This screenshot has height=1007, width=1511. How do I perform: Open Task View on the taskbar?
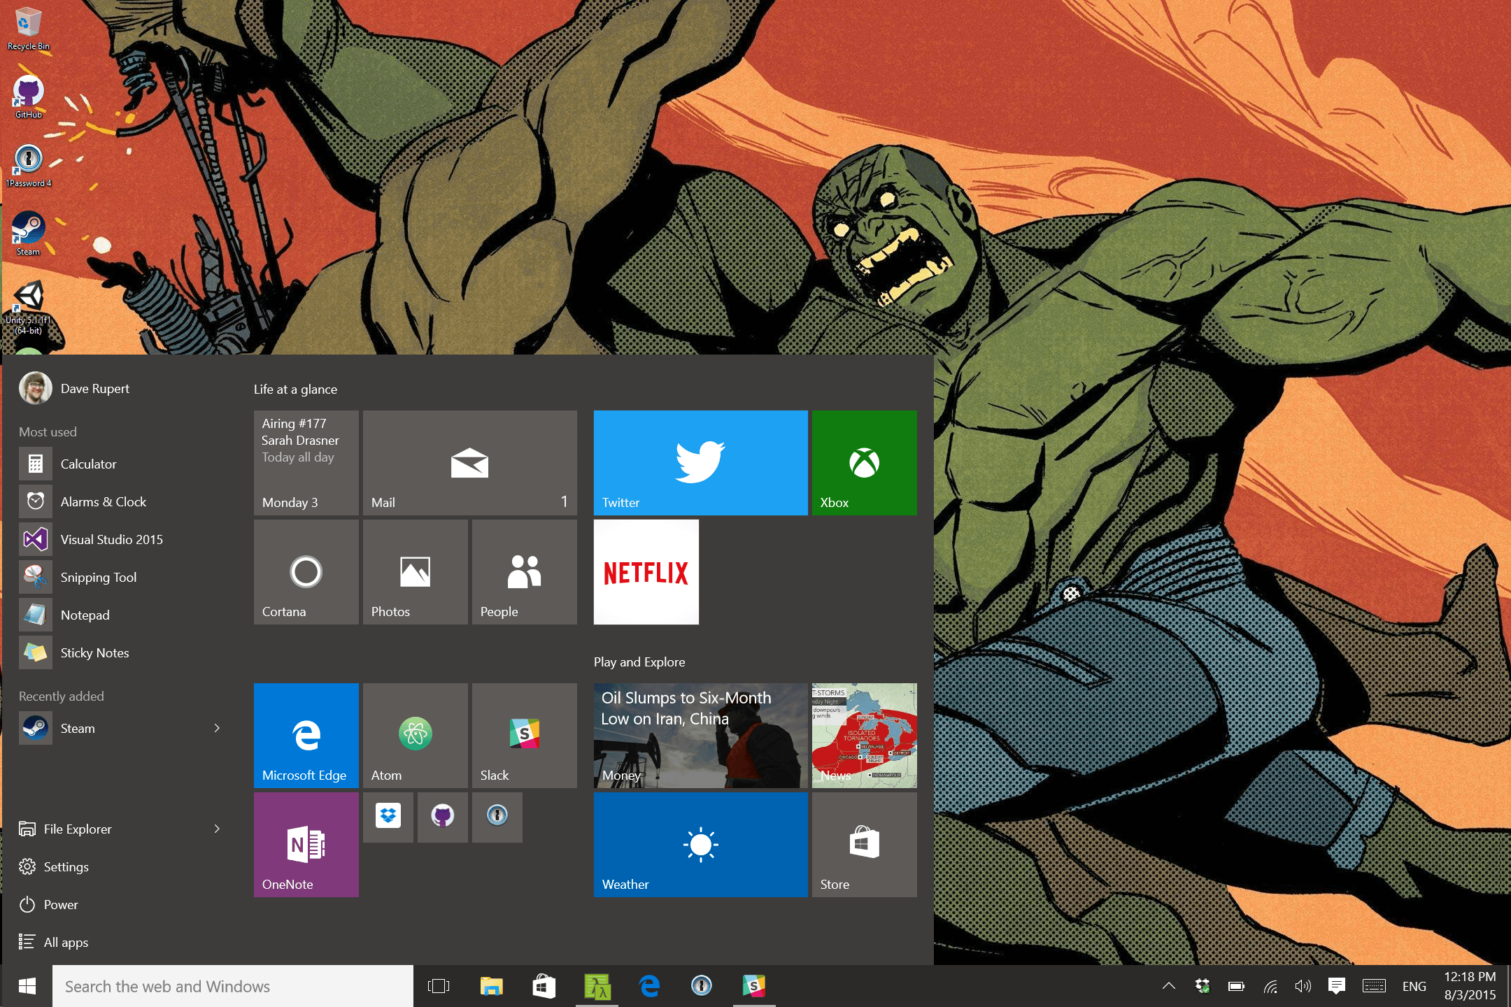(439, 986)
